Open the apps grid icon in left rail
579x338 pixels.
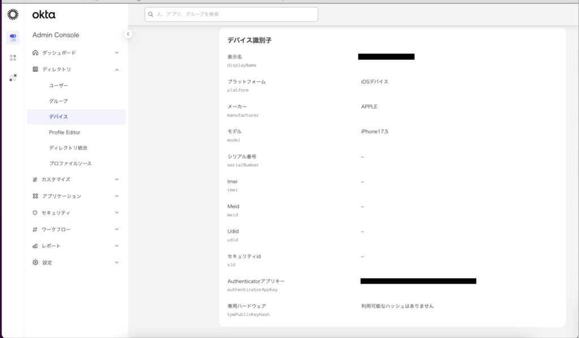pyautogui.click(x=13, y=58)
